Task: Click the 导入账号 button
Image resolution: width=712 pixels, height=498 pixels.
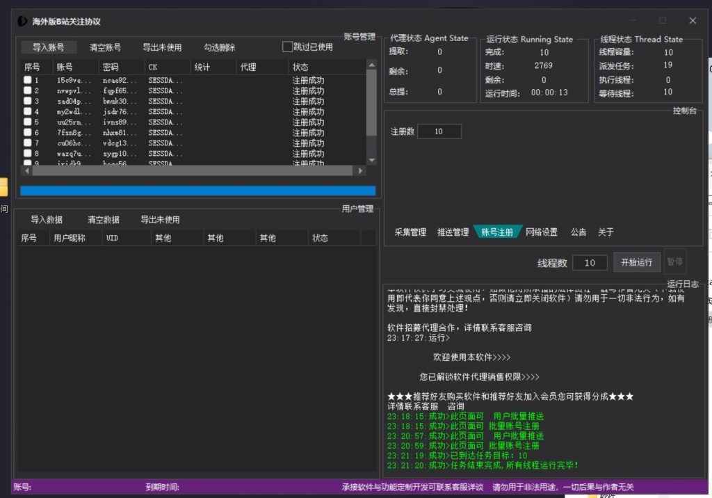Action: pos(49,47)
